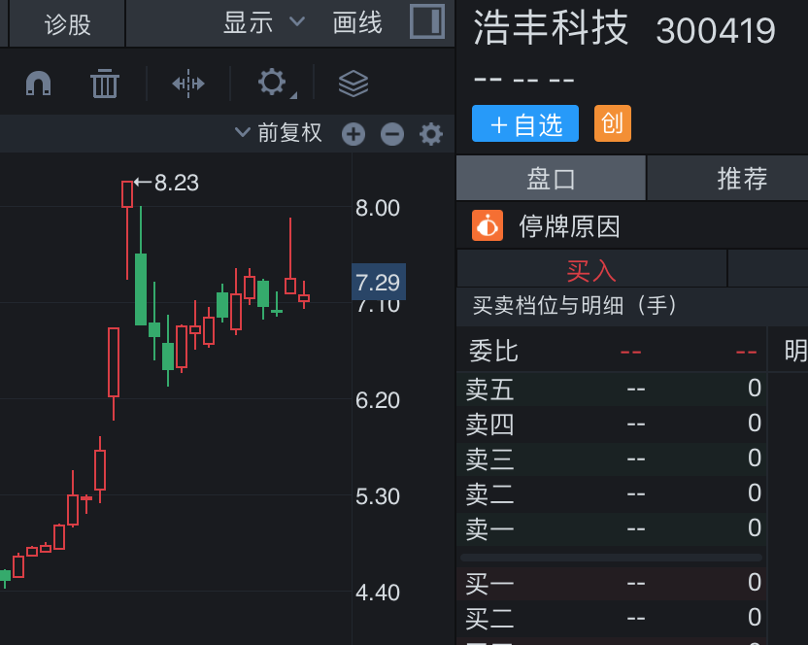Image resolution: width=808 pixels, height=645 pixels.
Task: Toggle the magnet snap tool
Action: coord(39,84)
